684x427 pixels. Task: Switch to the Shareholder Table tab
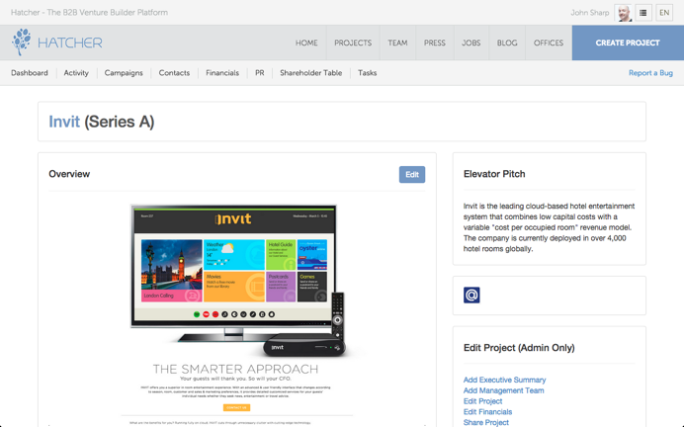click(x=311, y=73)
